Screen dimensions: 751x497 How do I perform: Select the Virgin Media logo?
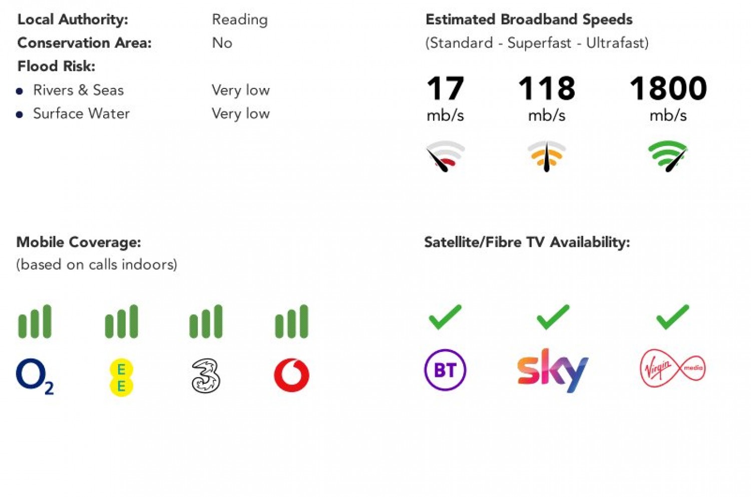[672, 368]
